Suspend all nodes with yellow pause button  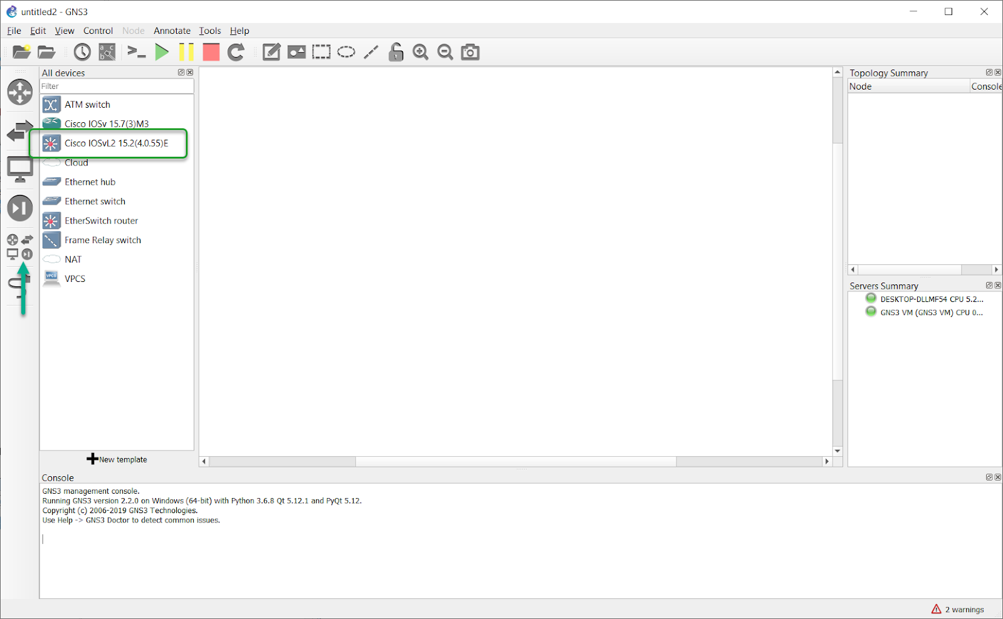pos(186,52)
